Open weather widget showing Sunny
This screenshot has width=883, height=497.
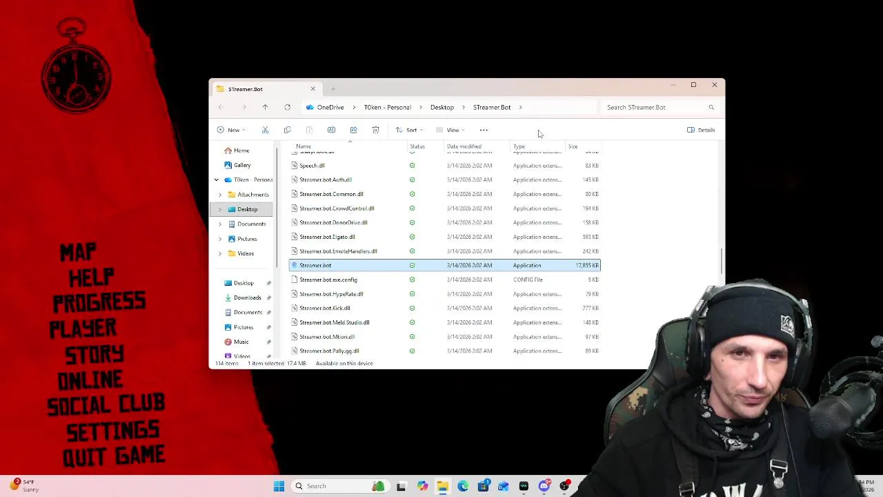tap(23, 485)
